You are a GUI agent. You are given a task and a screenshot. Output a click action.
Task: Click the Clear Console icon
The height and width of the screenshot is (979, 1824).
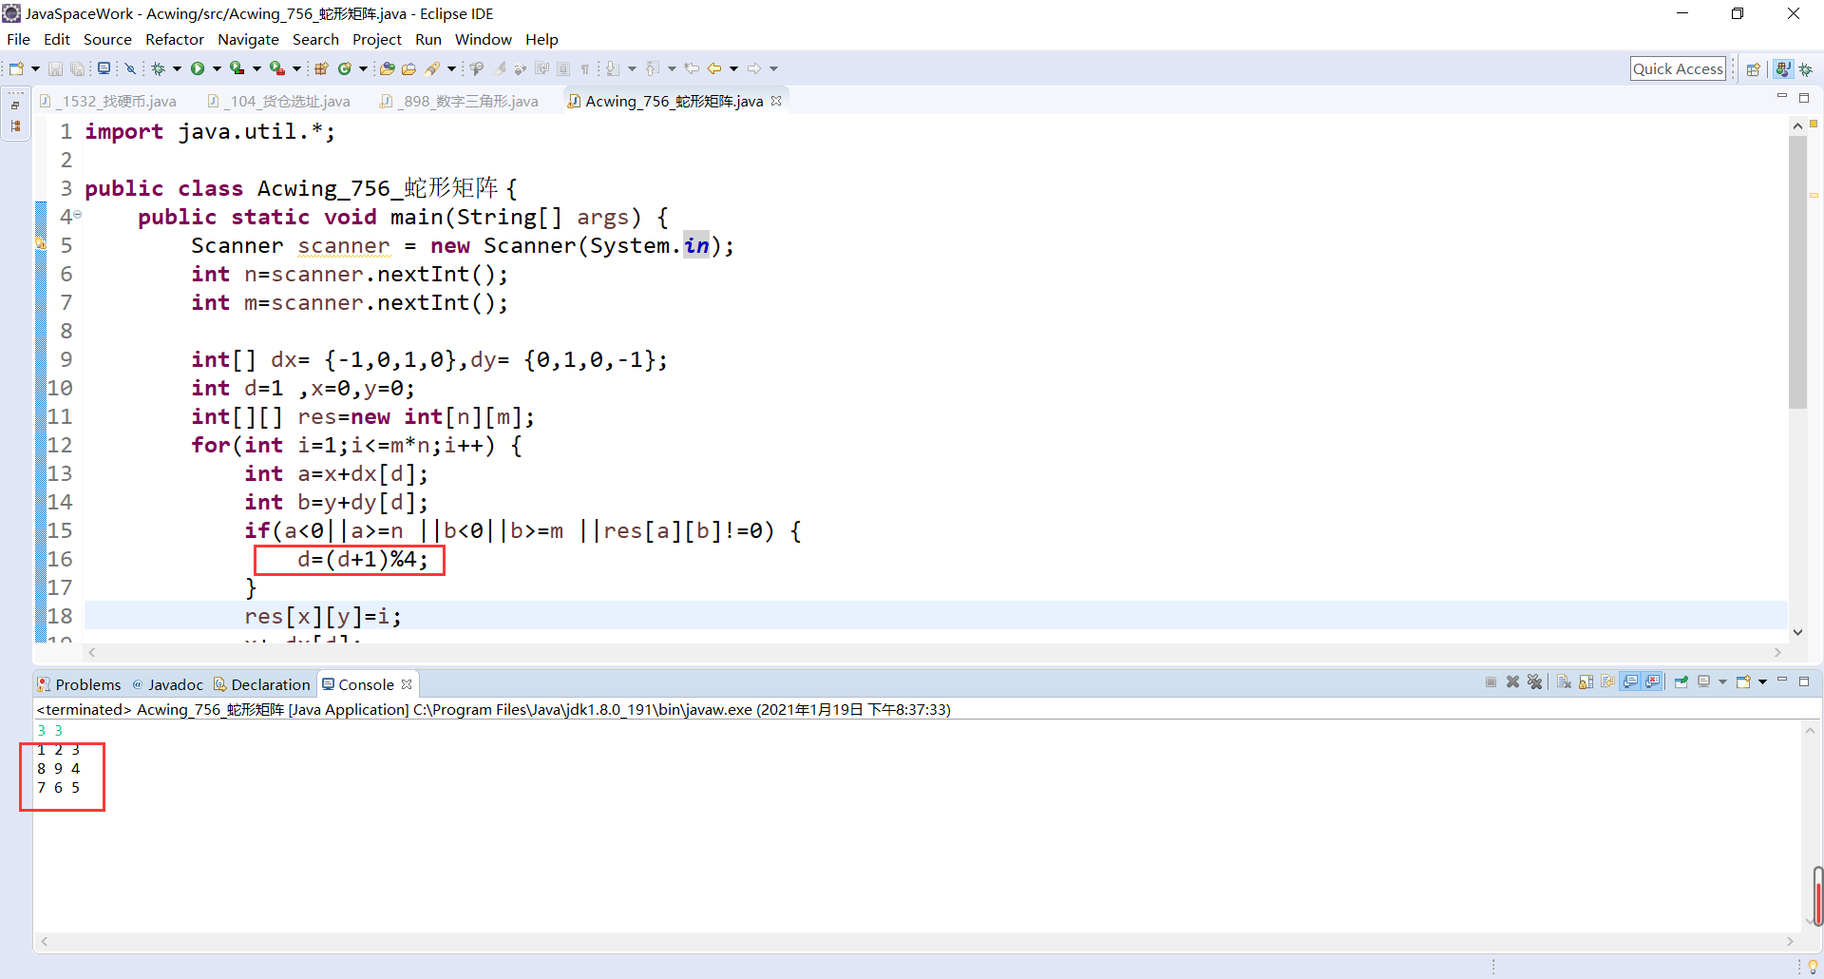[x=1564, y=681]
